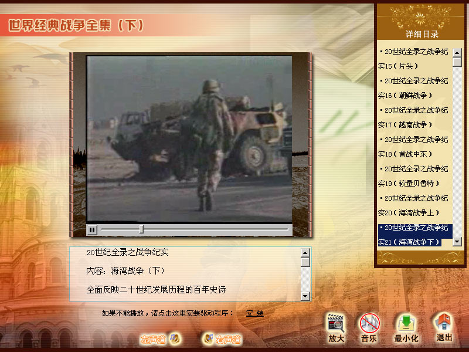The width and height of the screenshot is (469, 352).
Task: Click the 安装 driver install link
Action: click(254, 313)
